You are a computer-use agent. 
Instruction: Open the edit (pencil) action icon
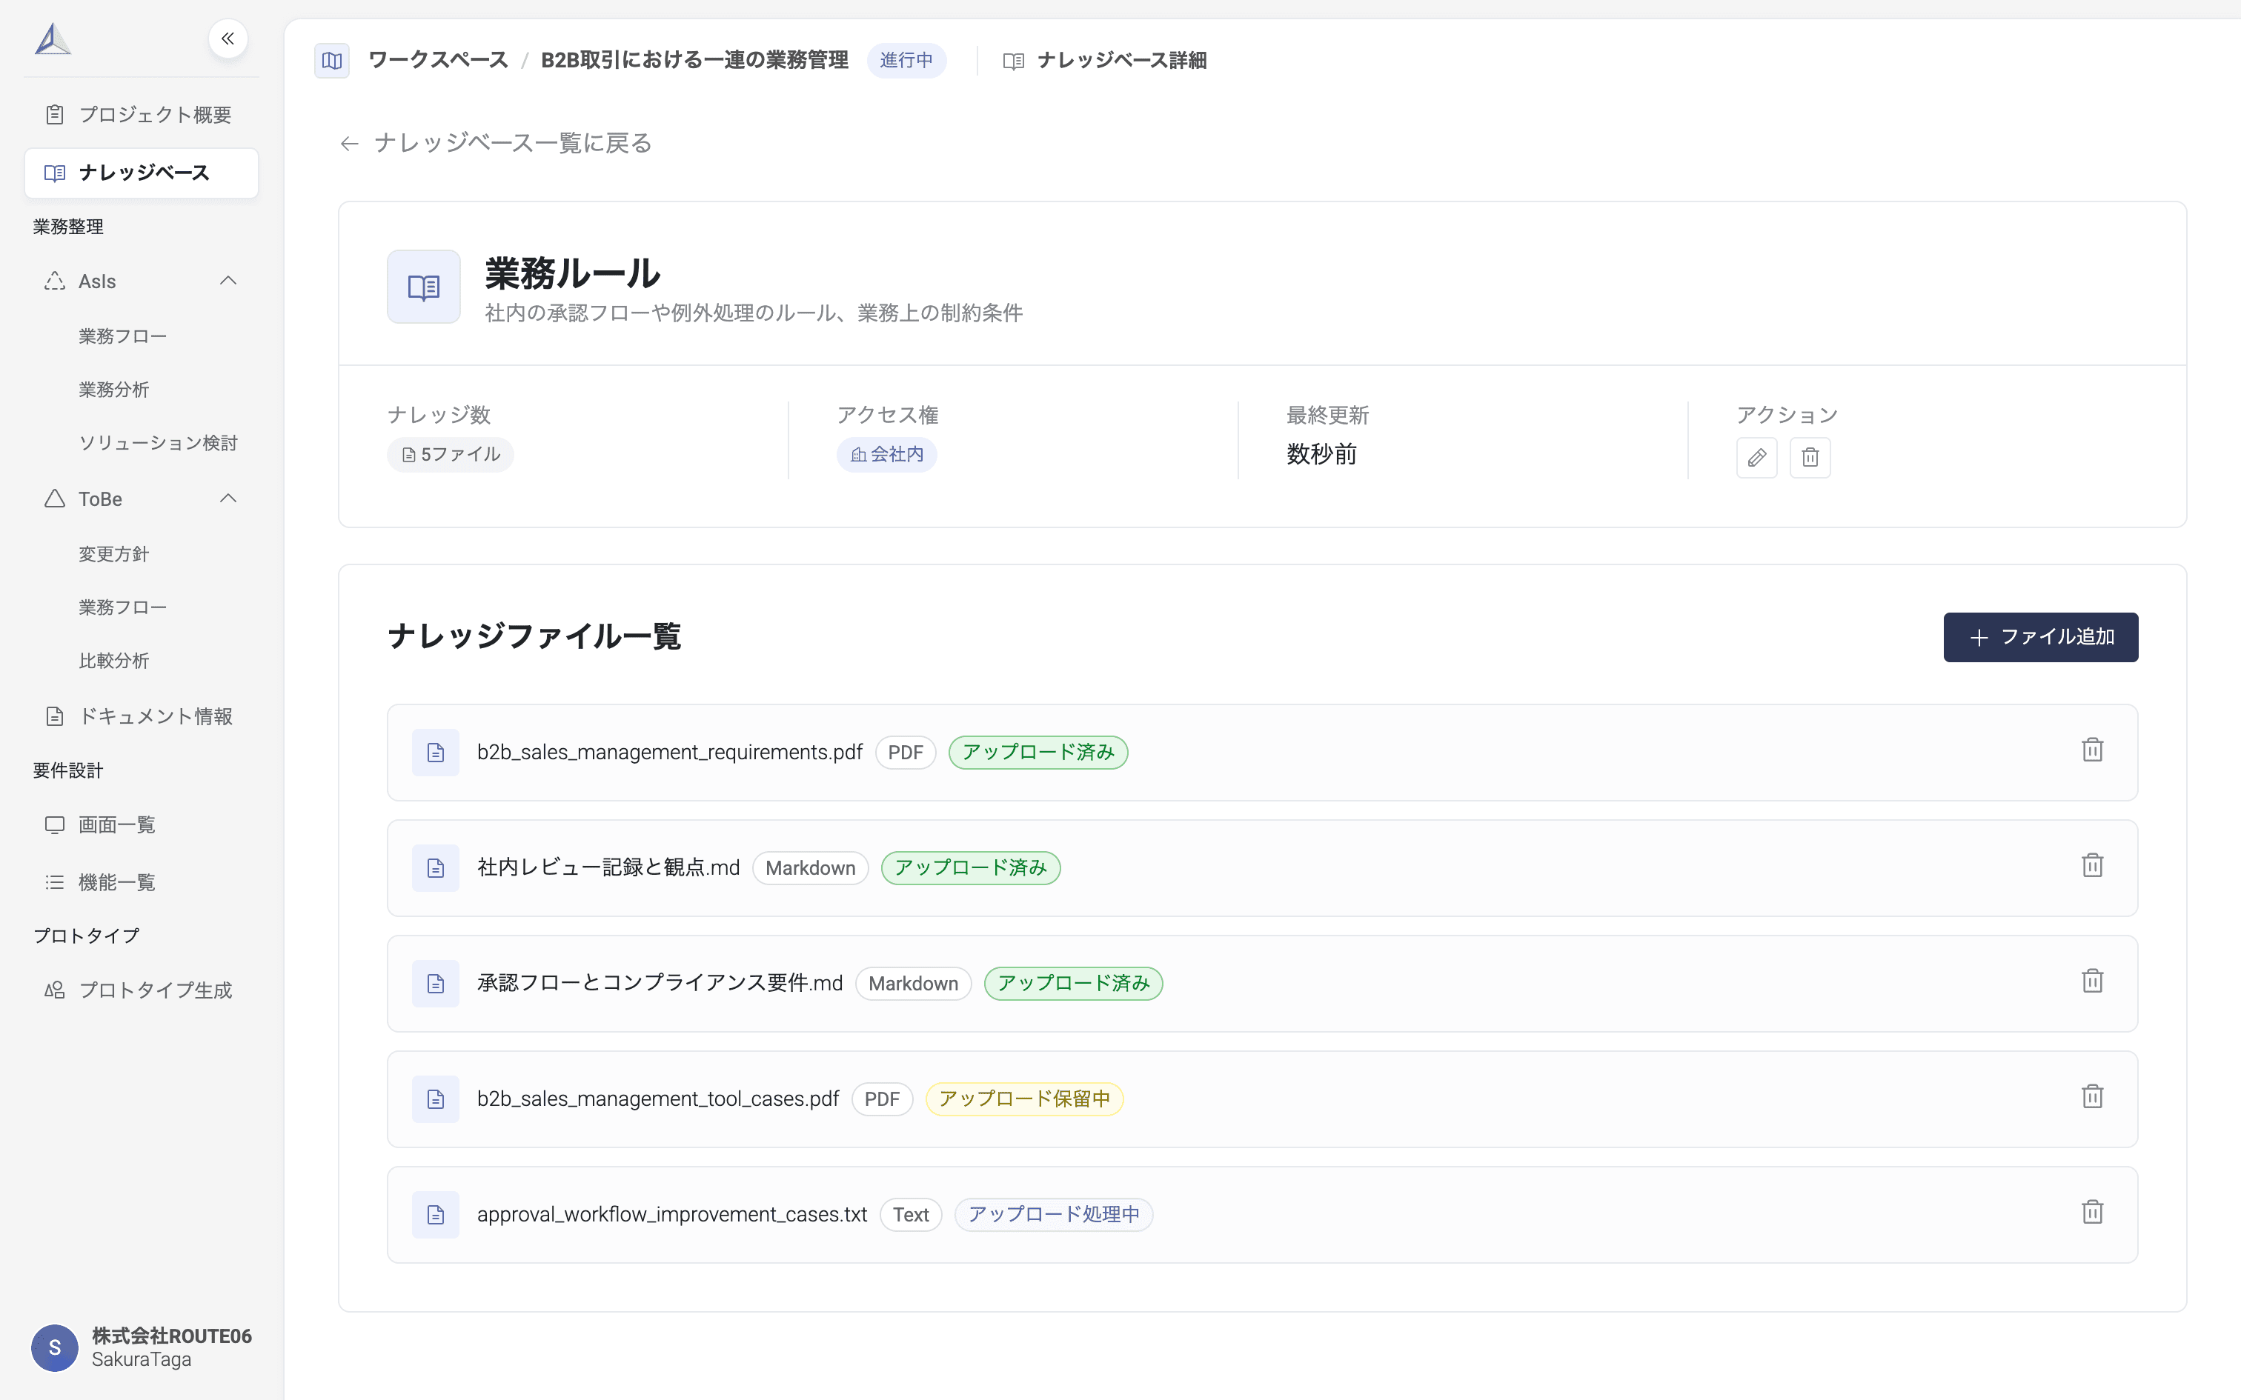[x=1756, y=456]
